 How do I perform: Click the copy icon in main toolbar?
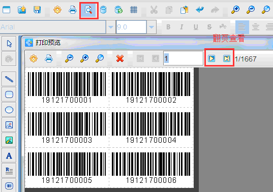(x=169, y=10)
